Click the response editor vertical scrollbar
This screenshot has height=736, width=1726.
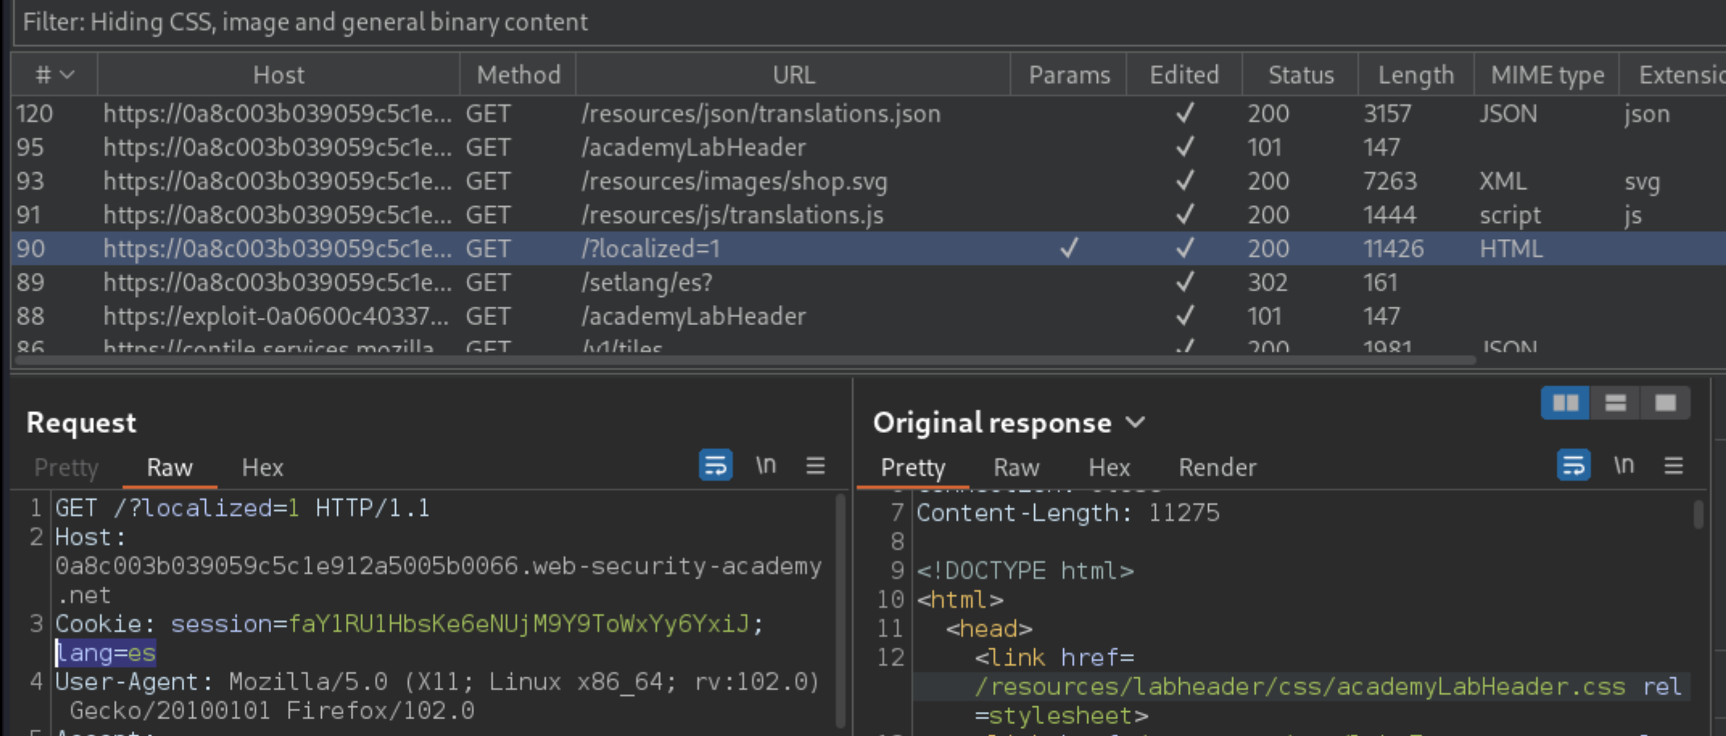1697,515
